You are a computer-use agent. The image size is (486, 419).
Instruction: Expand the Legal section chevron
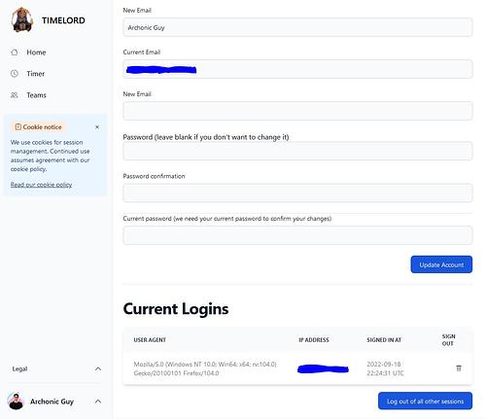[98, 368]
